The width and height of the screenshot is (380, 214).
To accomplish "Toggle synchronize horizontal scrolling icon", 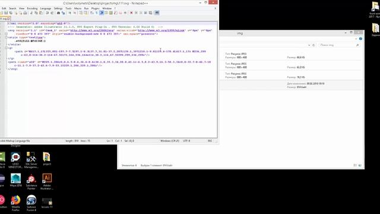I will (85, 12).
